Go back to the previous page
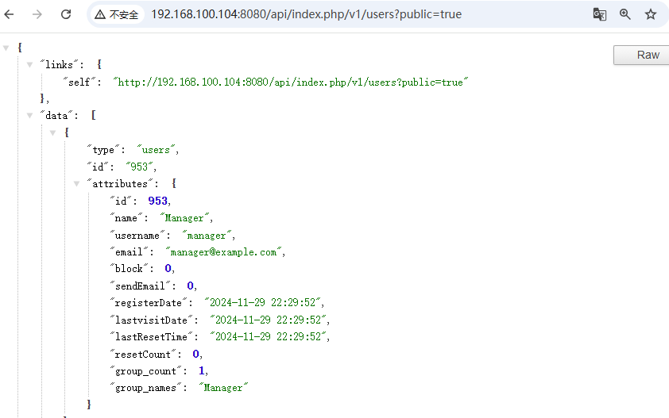The width and height of the screenshot is (669, 418). coord(10,14)
